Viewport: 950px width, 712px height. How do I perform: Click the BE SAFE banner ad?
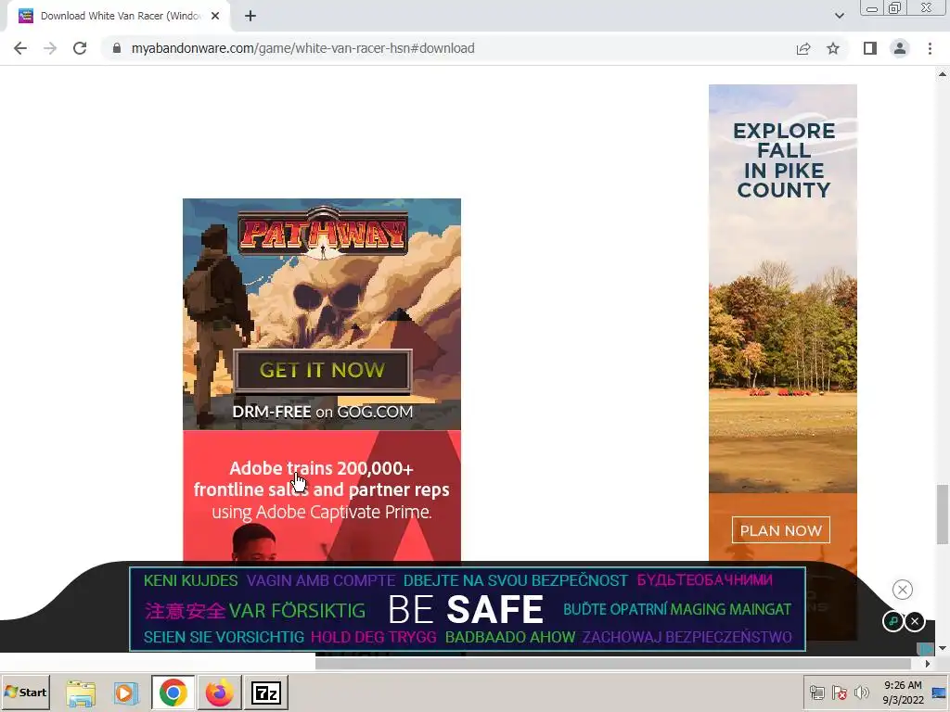point(468,609)
